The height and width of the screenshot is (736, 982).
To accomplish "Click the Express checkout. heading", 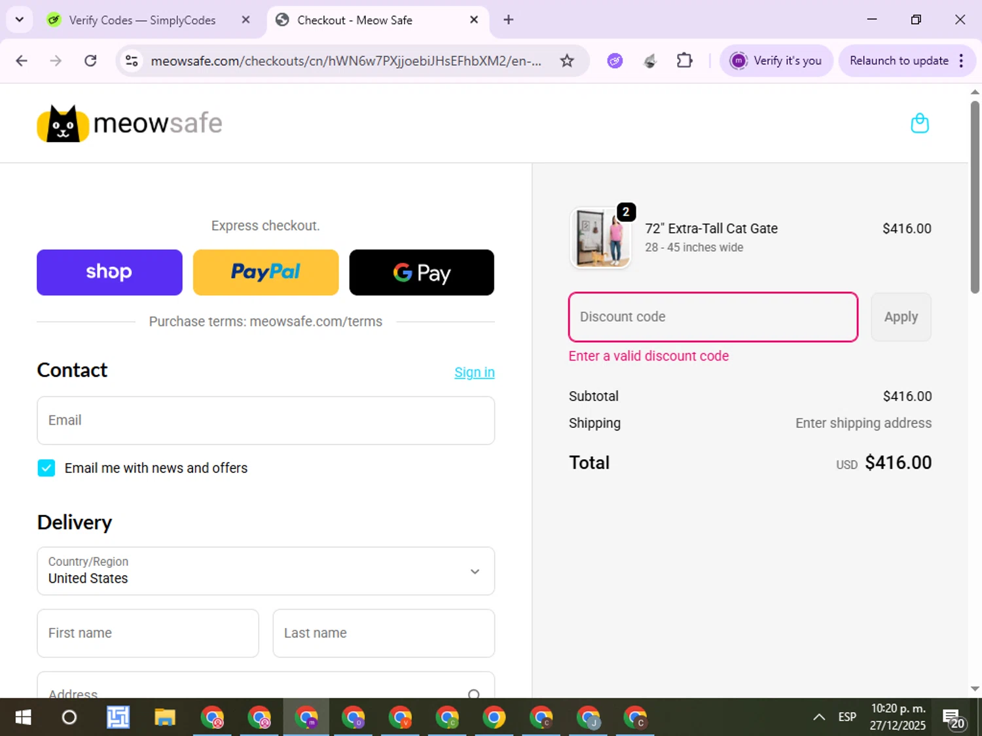I will [266, 226].
